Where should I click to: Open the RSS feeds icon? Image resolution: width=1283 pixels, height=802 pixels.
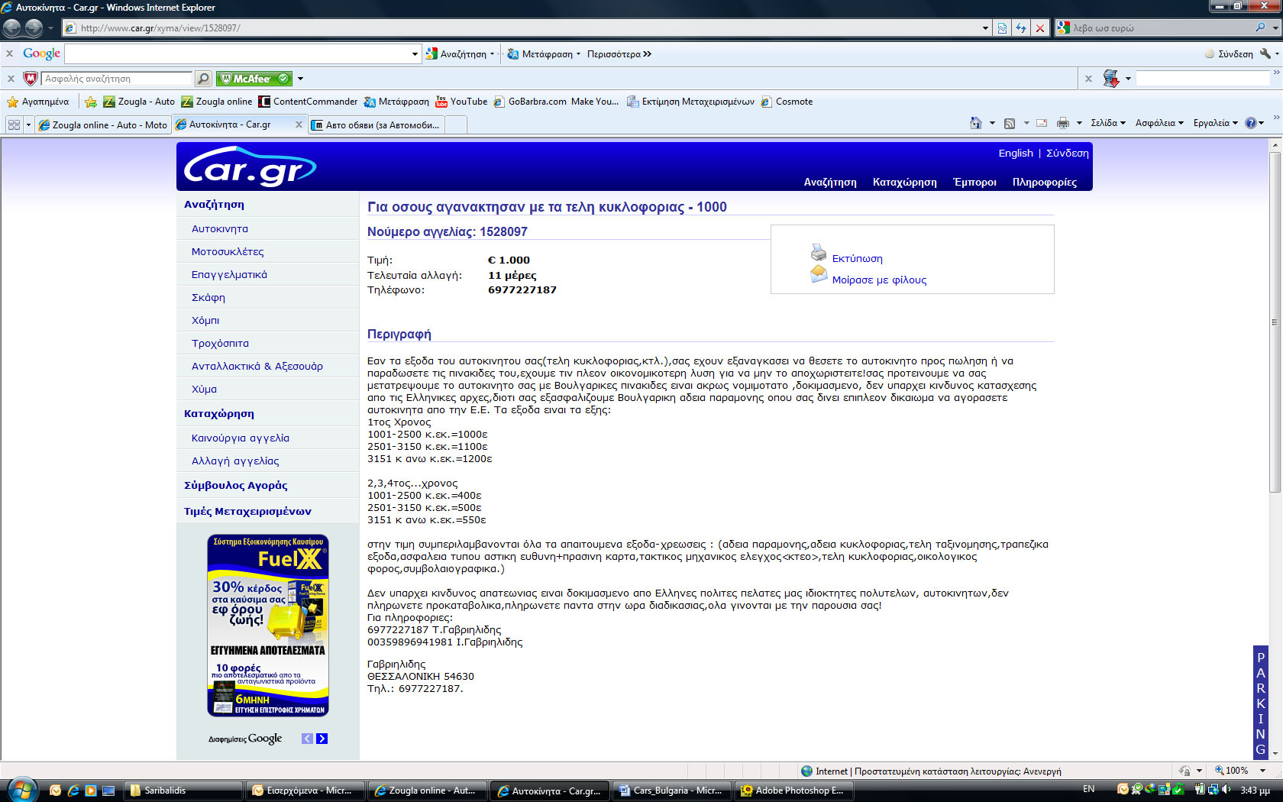(1010, 123)
